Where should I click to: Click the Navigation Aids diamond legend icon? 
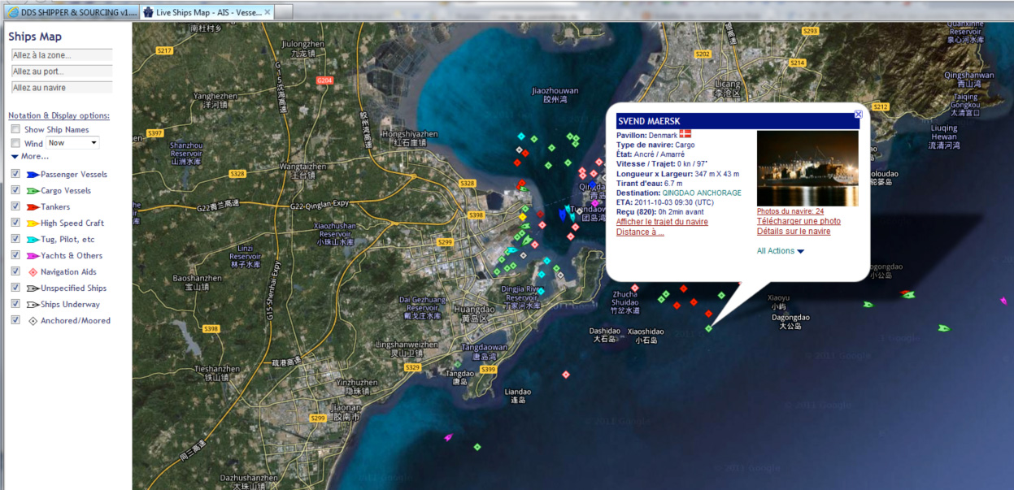(x=33, y=272)
